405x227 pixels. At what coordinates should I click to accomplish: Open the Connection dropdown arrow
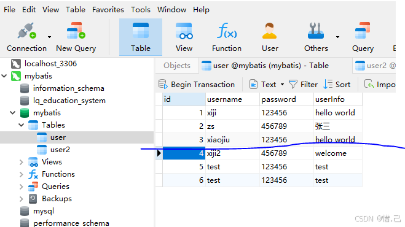point(49,37)
